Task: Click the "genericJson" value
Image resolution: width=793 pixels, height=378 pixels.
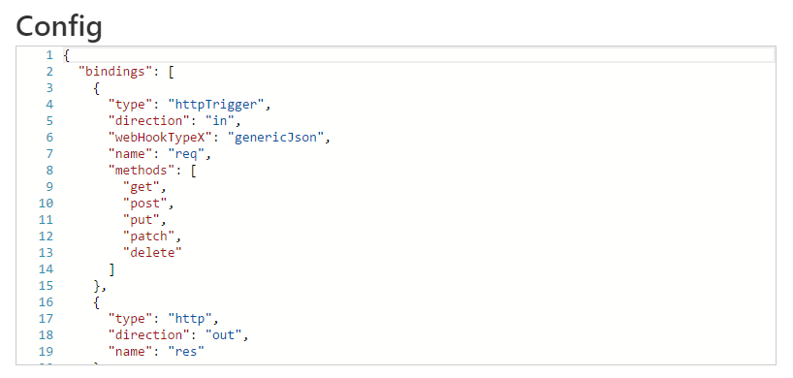Action: pos(275,137)
